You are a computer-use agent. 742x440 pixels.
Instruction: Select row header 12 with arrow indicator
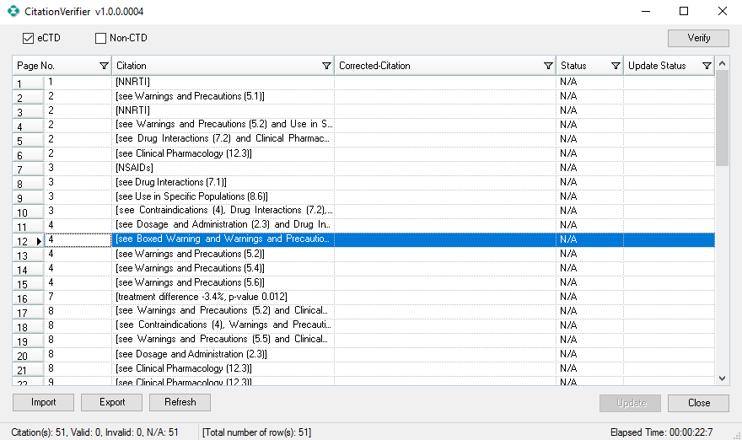[x=29, y=240]
